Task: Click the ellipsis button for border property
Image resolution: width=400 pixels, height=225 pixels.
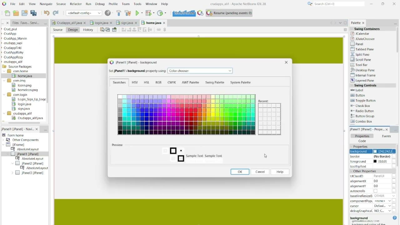Action: [x=394, y=156]
